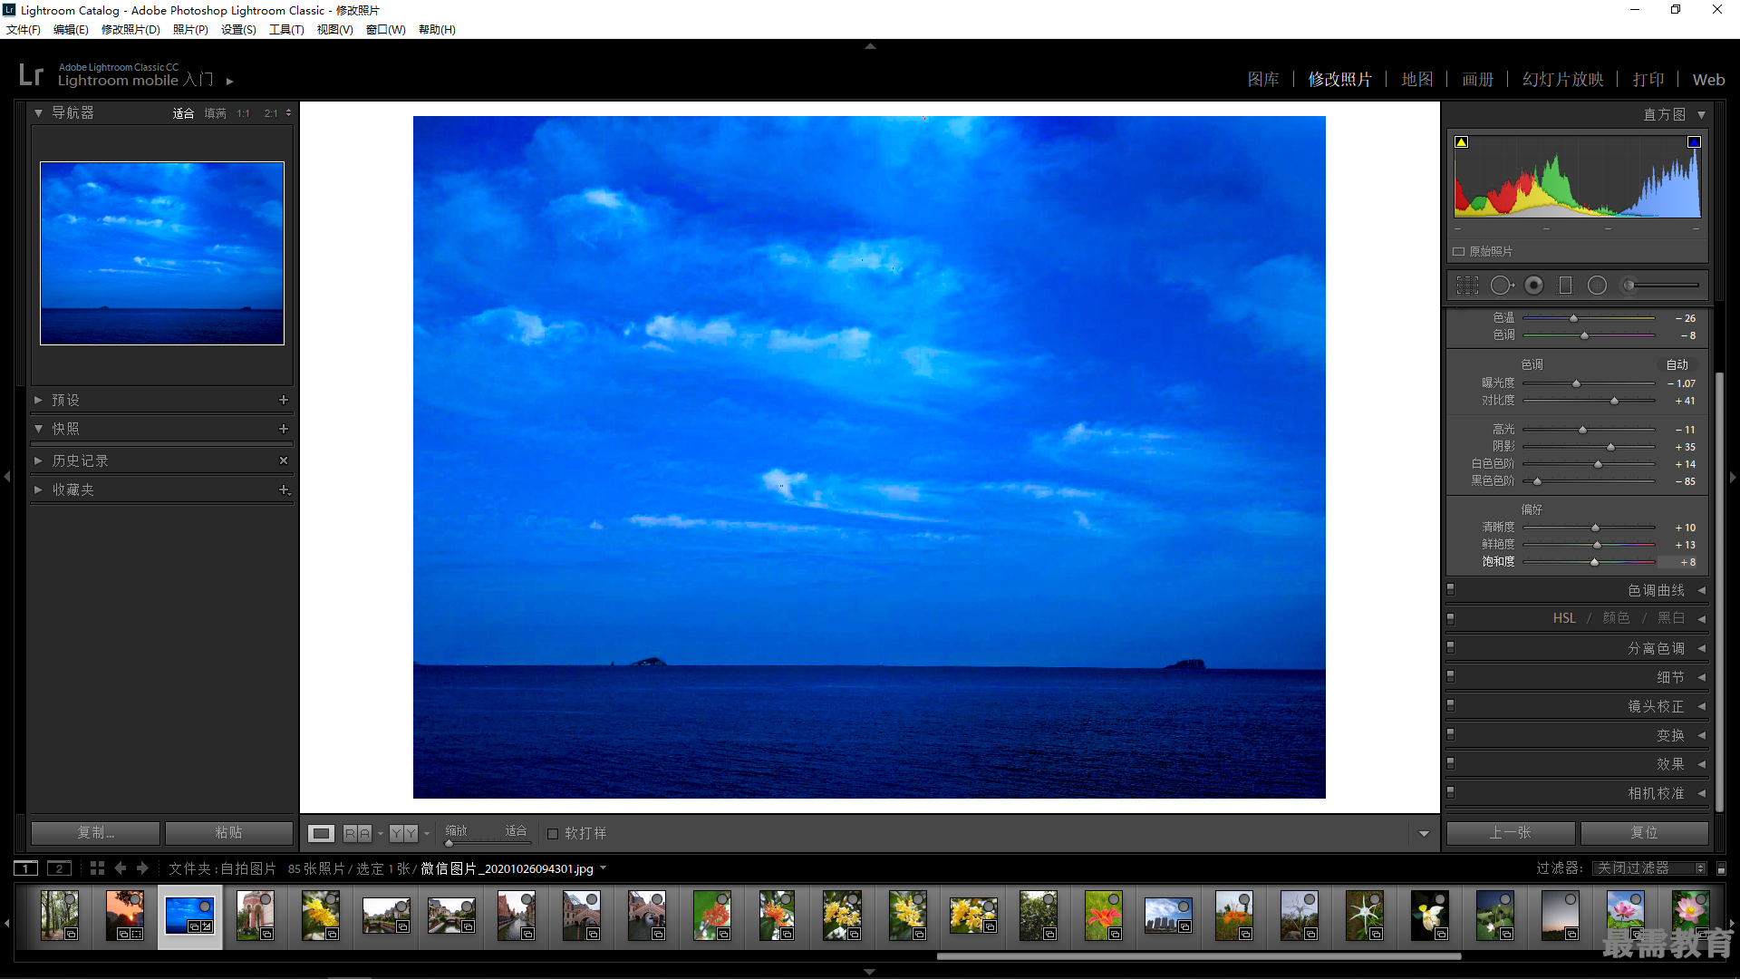
Task: Go back using the filmstrip left arrow
Action: coord(120,868)
